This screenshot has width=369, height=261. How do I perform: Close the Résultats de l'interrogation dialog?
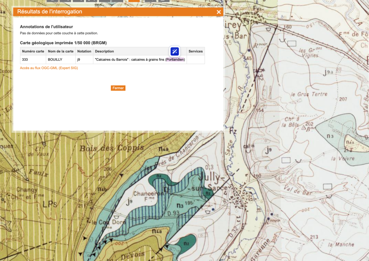219,12
